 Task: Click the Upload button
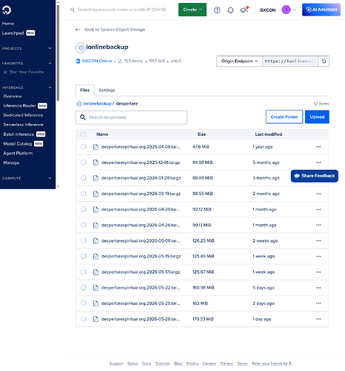(x=317, y=117)
